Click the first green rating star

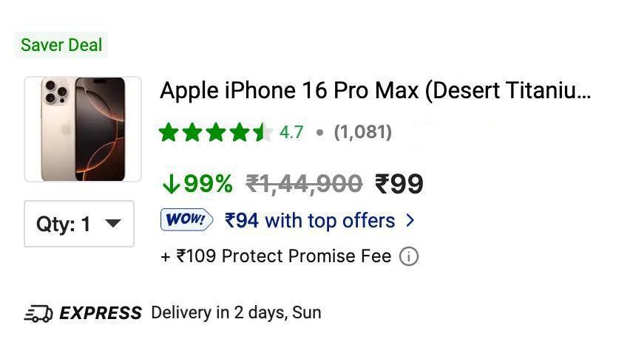(169, 132)
